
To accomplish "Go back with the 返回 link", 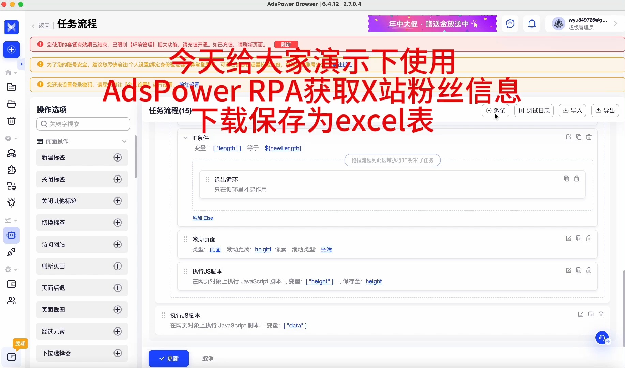I will pyautogui.click(x=41, y=26).
